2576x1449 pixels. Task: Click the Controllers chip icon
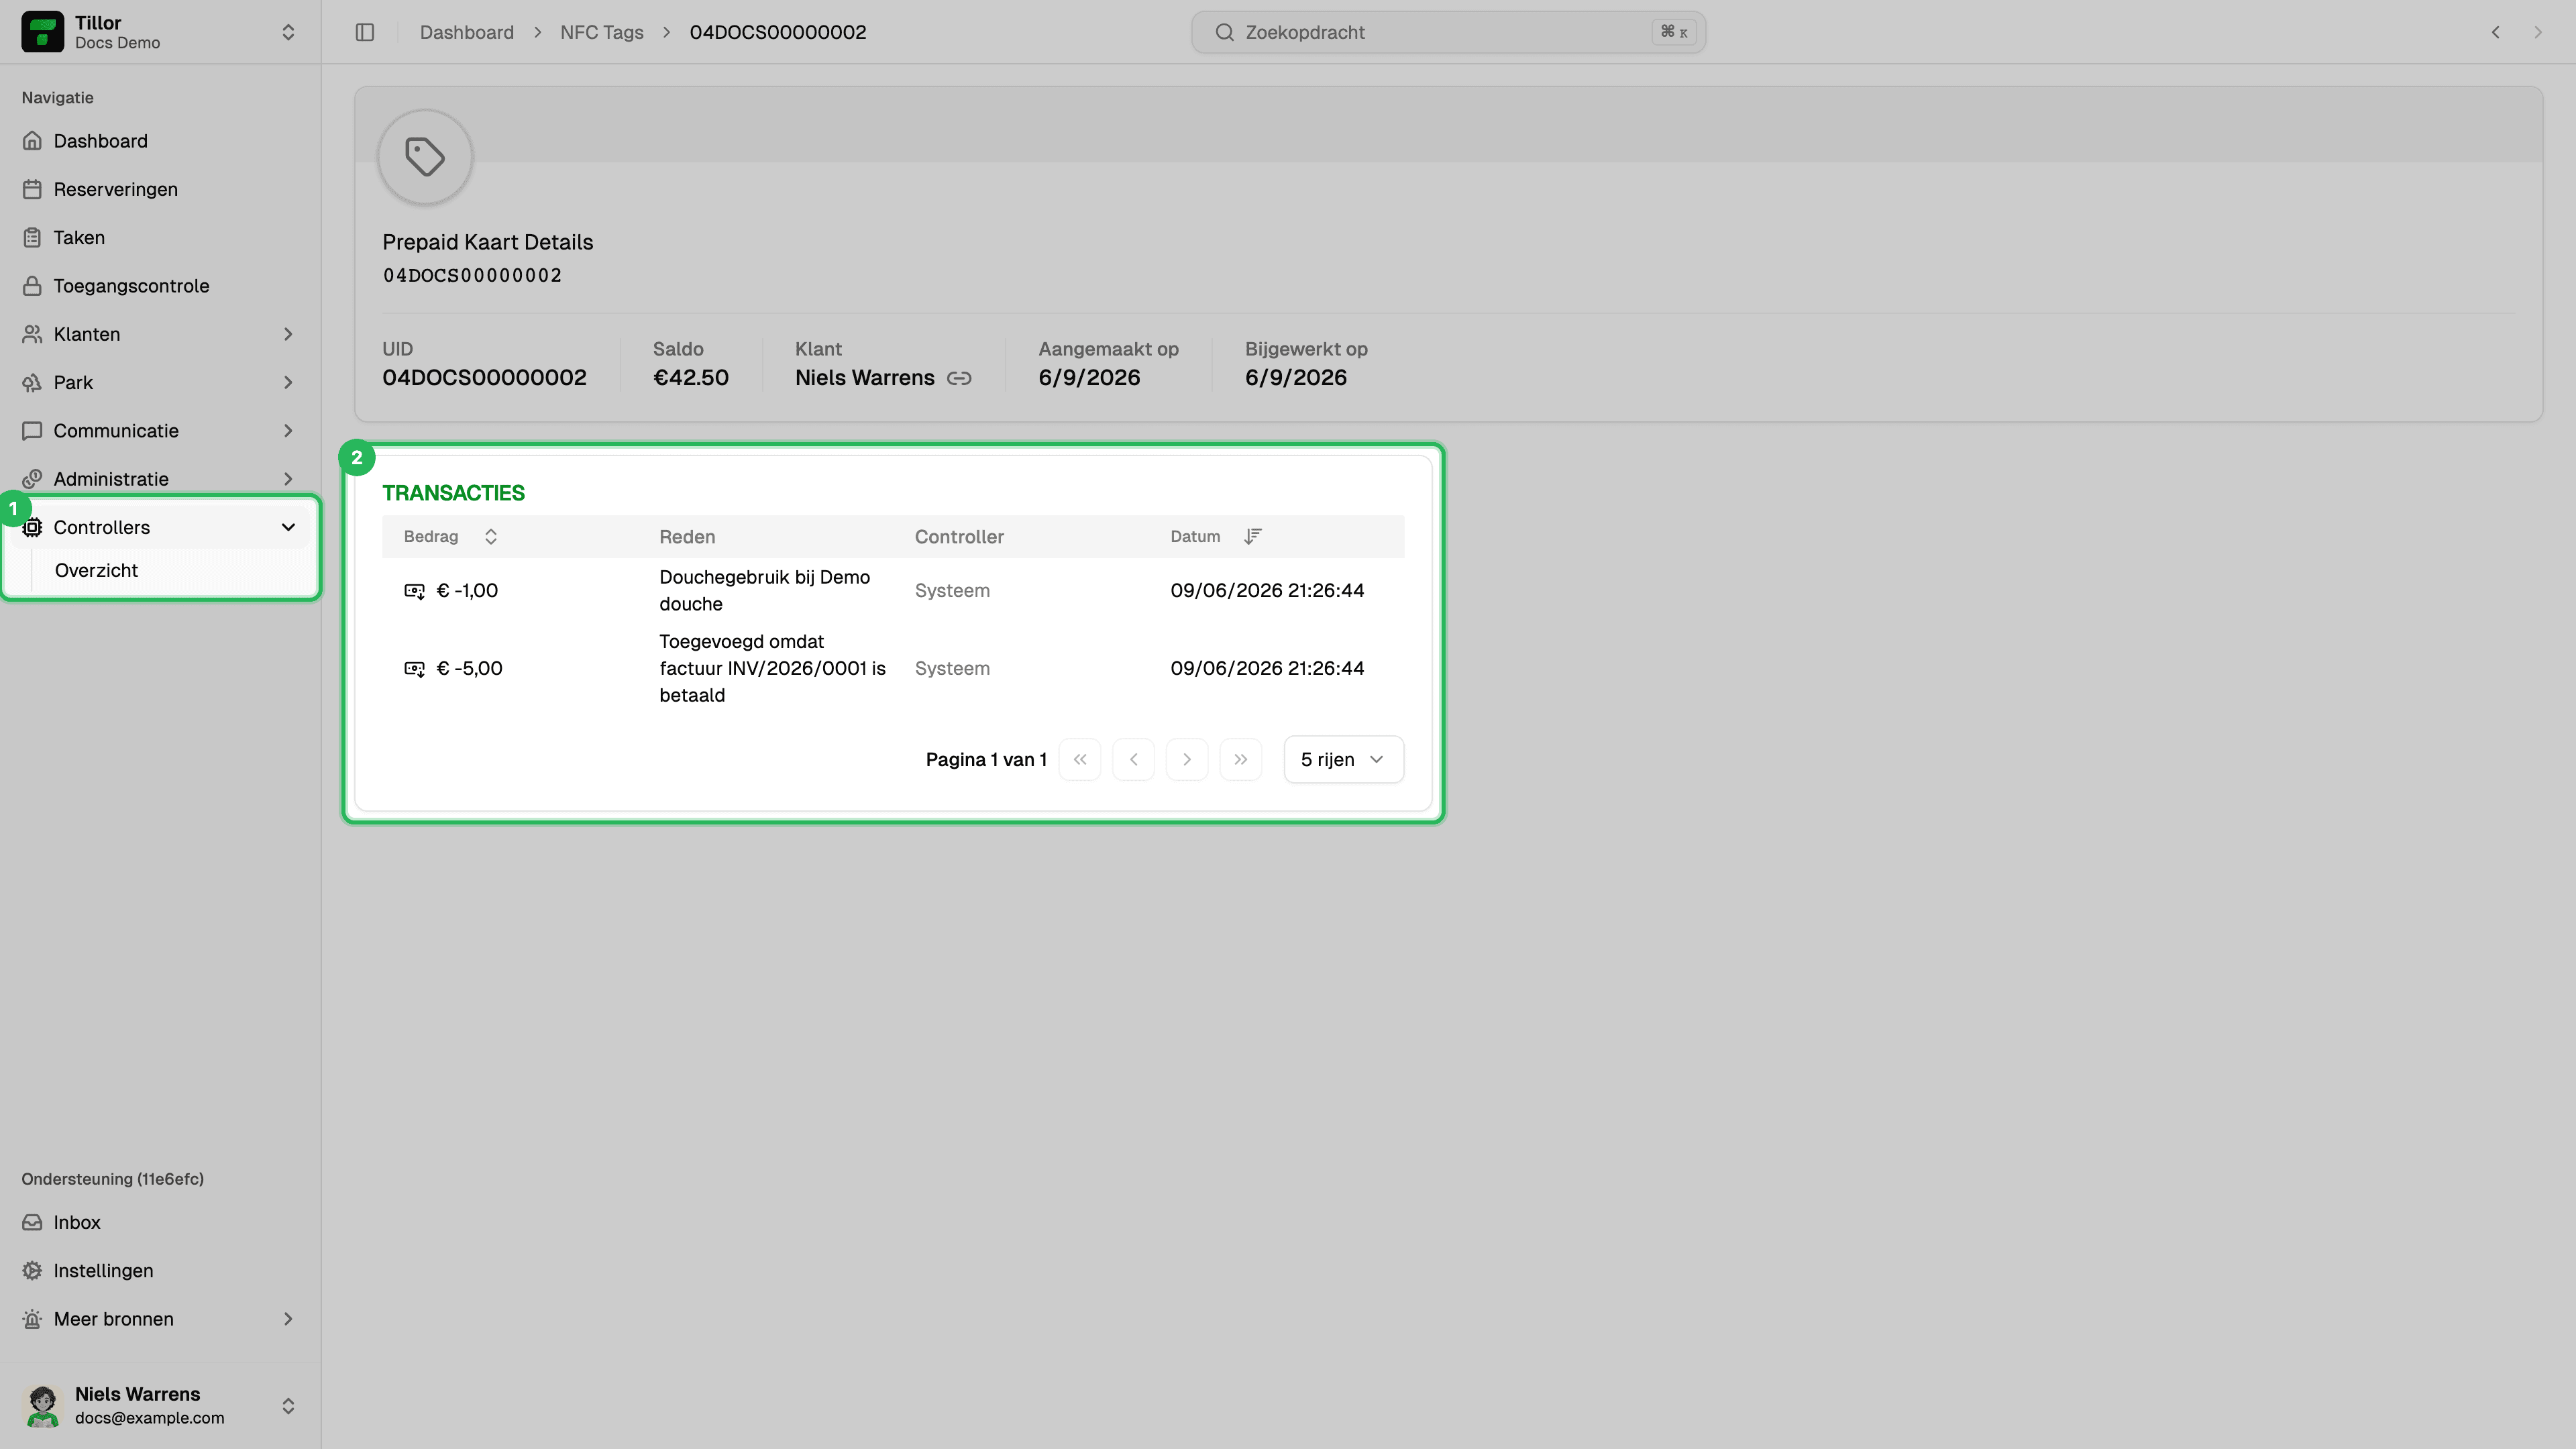point(32,527)
